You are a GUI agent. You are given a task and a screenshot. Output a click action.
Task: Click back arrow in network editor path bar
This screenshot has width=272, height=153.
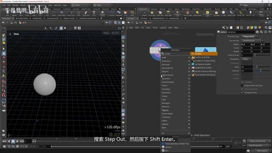tap(128, 23)
